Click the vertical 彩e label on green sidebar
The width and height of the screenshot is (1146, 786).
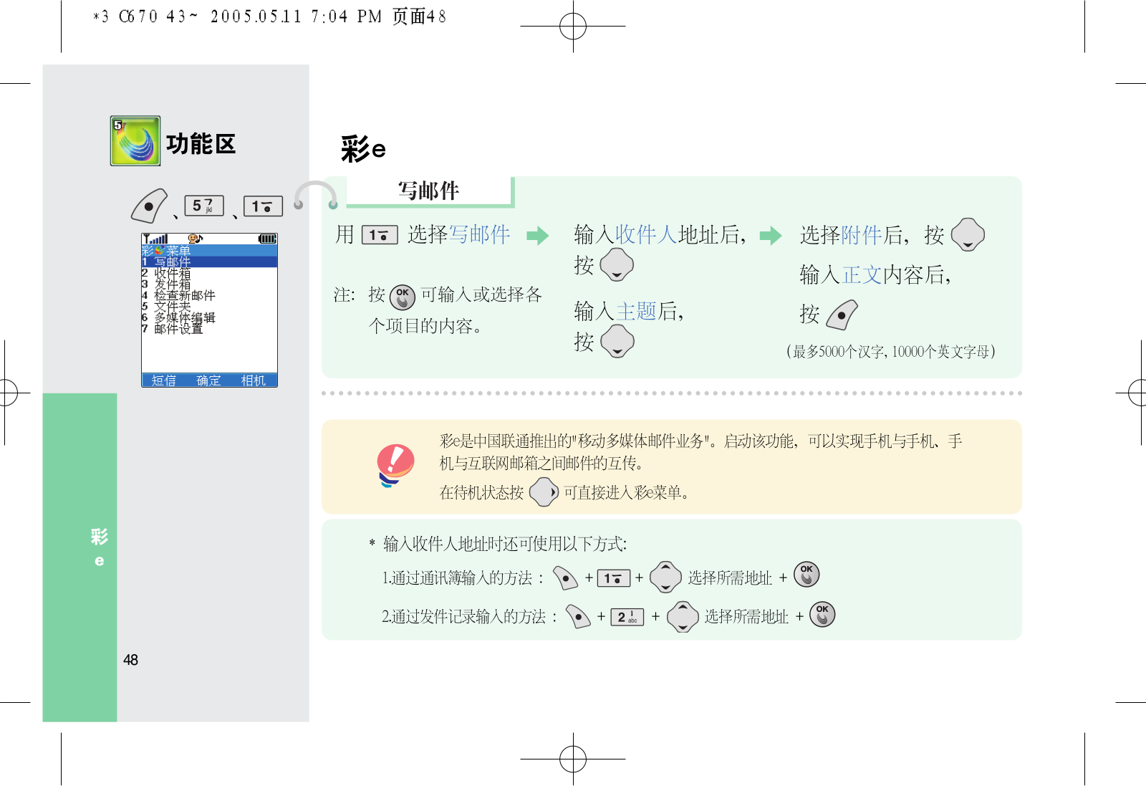coord(99,547)
